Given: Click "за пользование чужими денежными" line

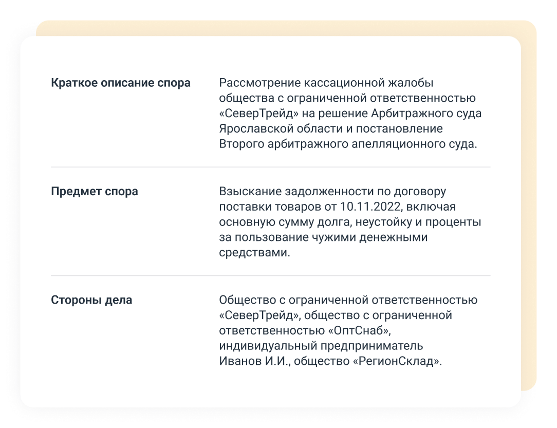Looking at the screenshot, I should (x=323, y=238).
